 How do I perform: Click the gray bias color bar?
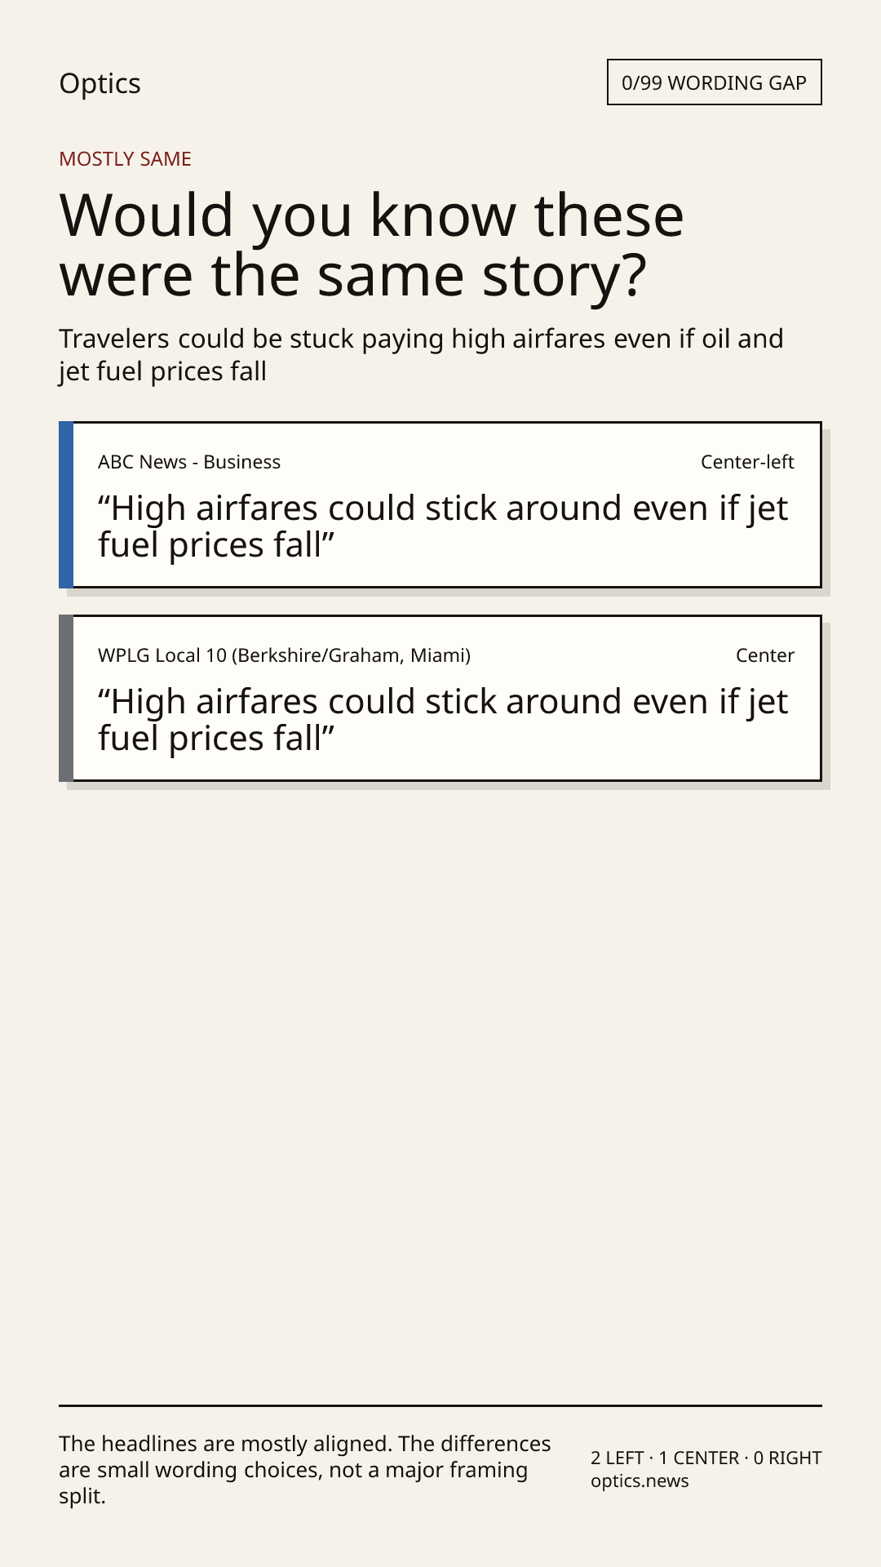[x=66, y=698]
